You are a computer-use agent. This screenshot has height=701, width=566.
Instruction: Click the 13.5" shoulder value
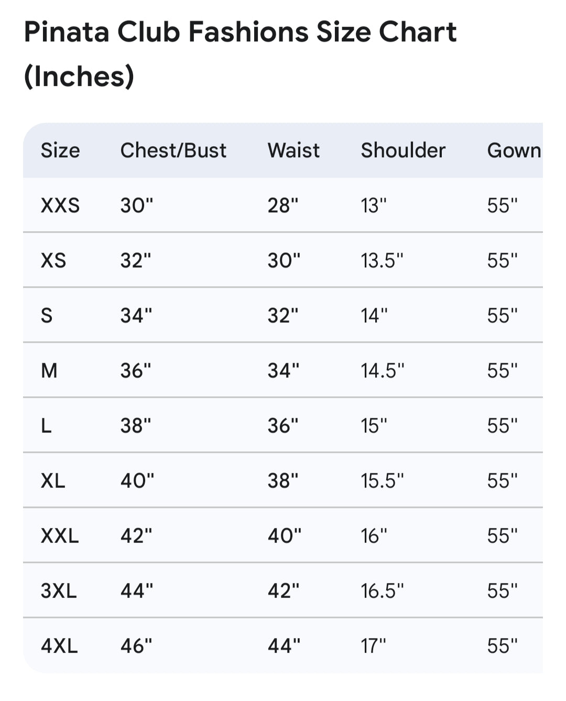tap(382, 261)
